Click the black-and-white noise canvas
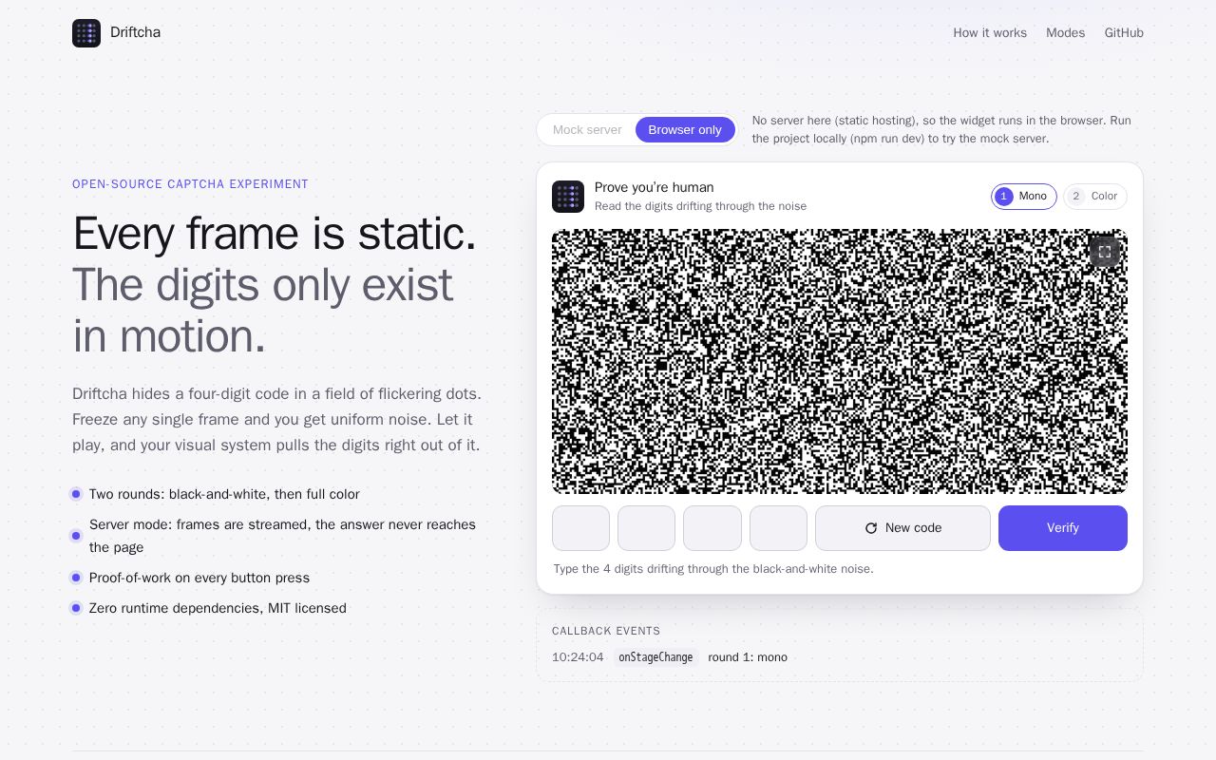The width and height of the screenshot is (1216, 760). [840, 361]
